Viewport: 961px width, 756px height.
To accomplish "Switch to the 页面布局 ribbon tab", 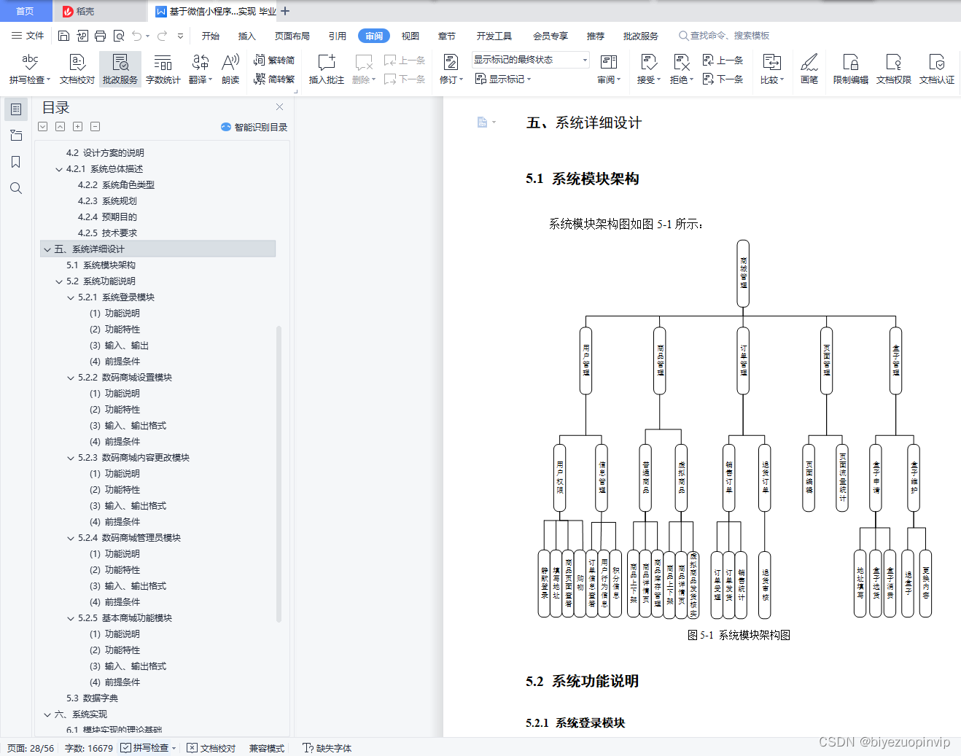I will pyautogui.click(x=292, y=36).
